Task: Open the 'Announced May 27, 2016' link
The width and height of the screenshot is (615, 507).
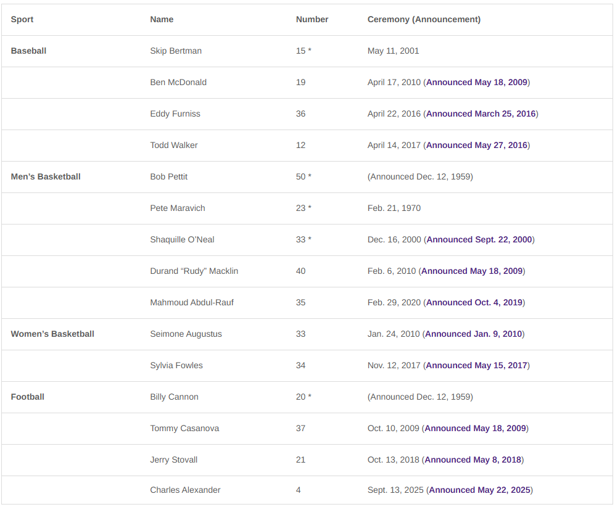Action: click(476, 145)
